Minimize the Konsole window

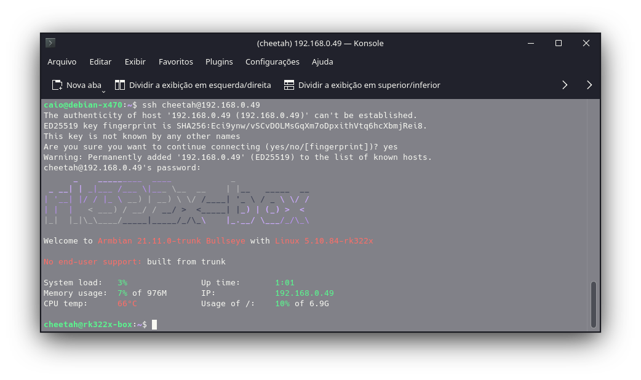click(531, 43)
